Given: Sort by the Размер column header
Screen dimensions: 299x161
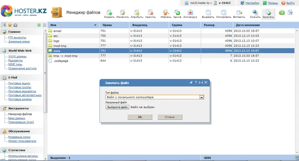Looking at the screenshot, I should tap(217, 25).
